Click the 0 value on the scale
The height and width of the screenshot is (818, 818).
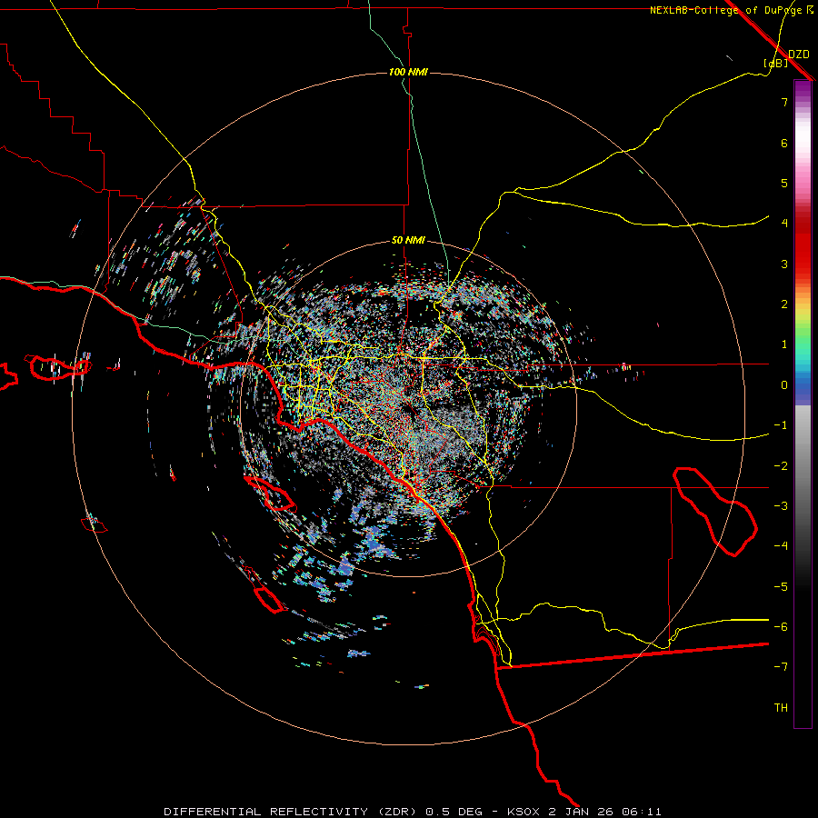click(784, 385)
